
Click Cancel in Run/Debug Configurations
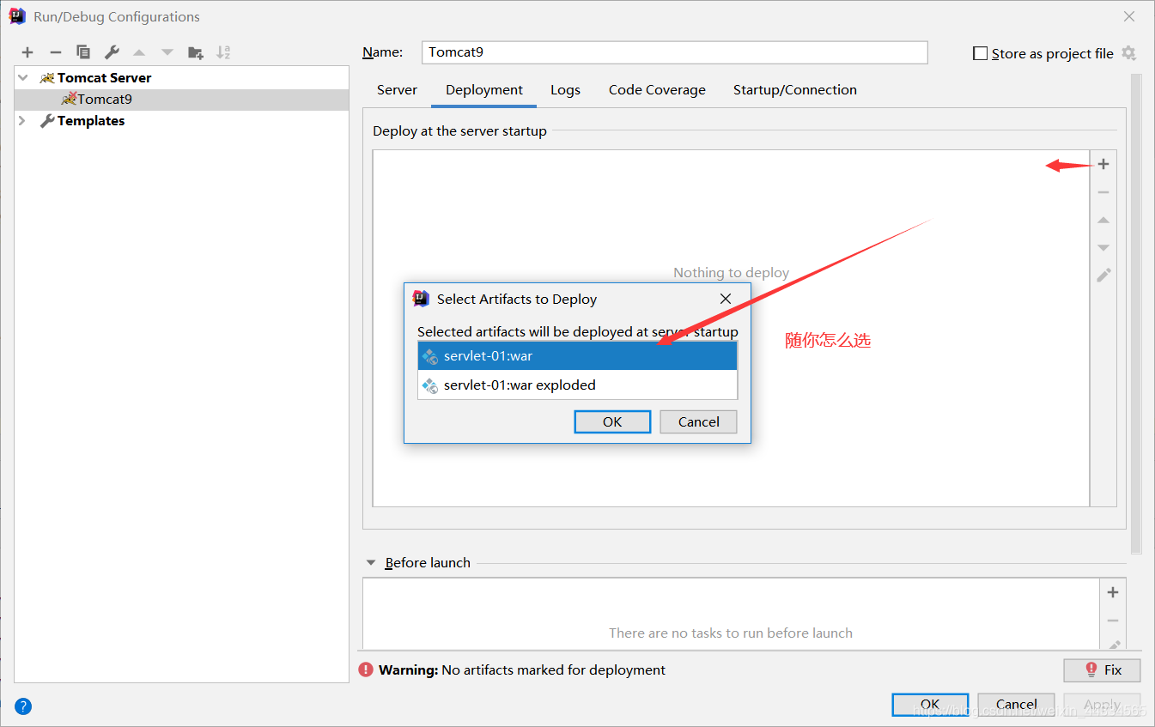click(1017, 705)
